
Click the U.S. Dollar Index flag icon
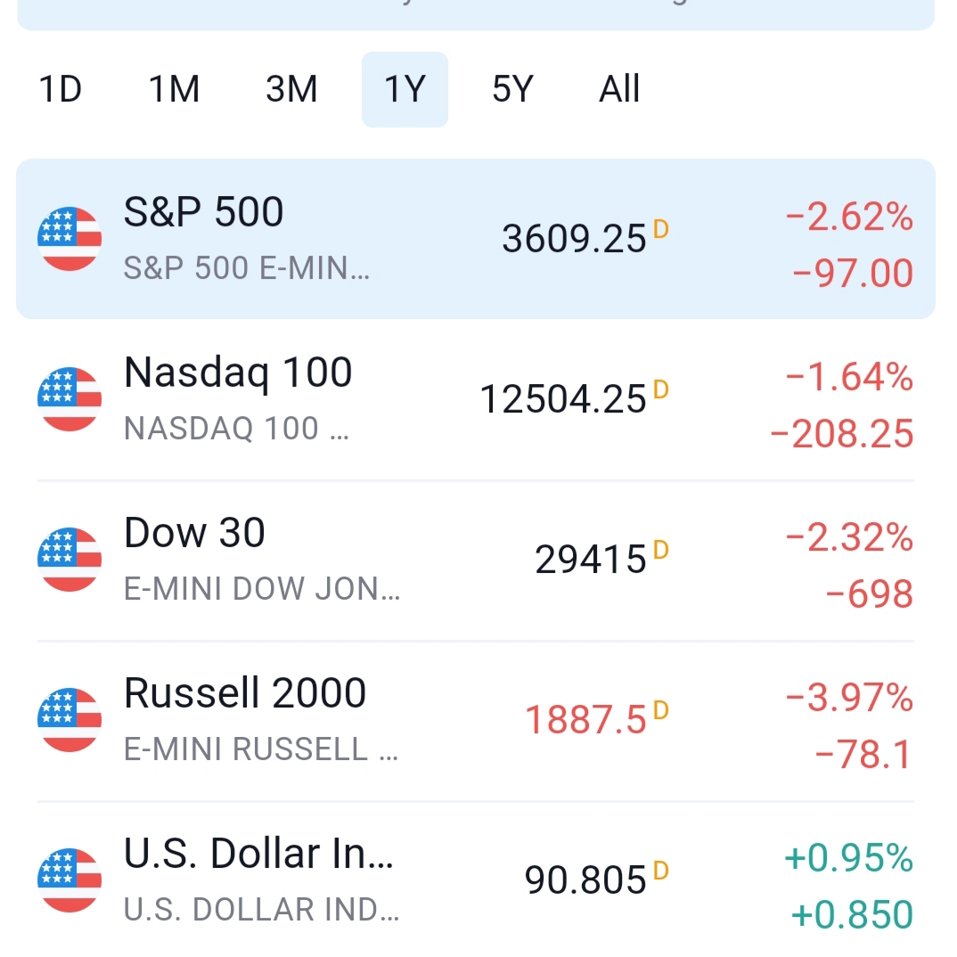(70, 880)
